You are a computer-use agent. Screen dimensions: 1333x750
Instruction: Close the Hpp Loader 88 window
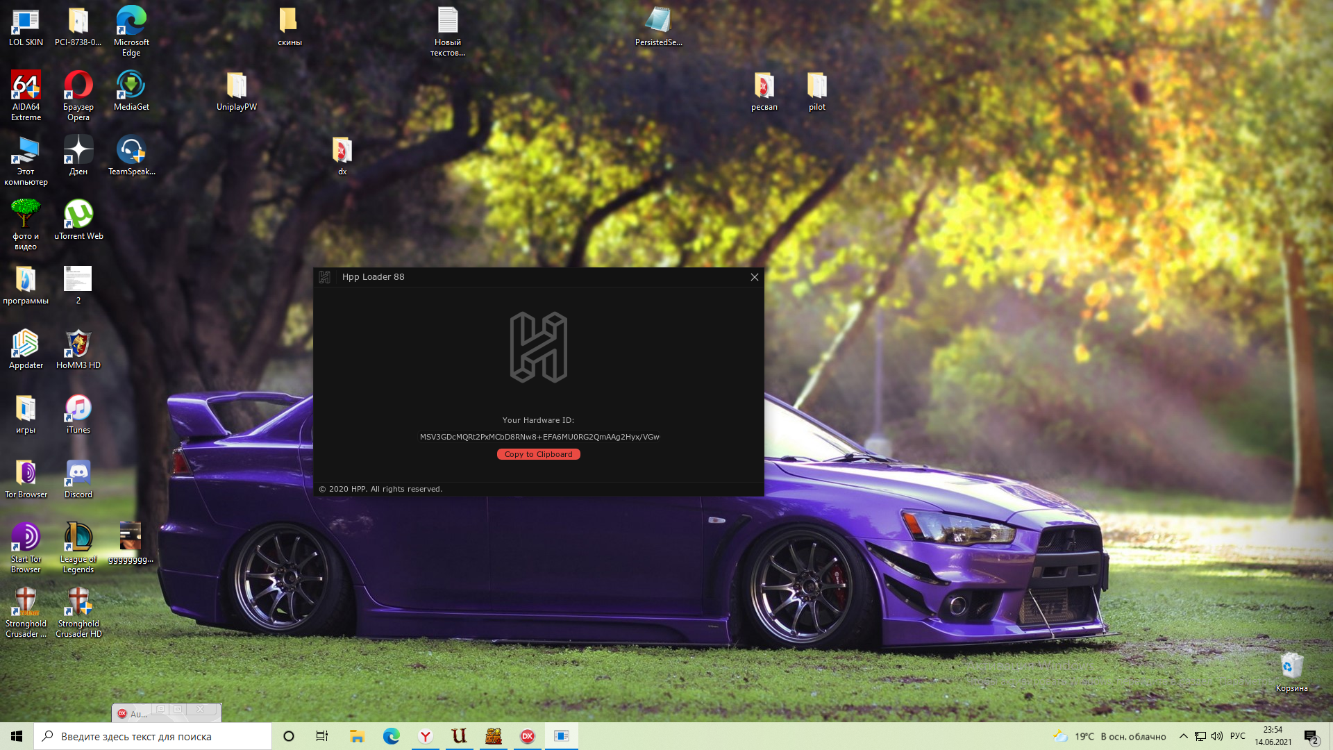(754, 277)
